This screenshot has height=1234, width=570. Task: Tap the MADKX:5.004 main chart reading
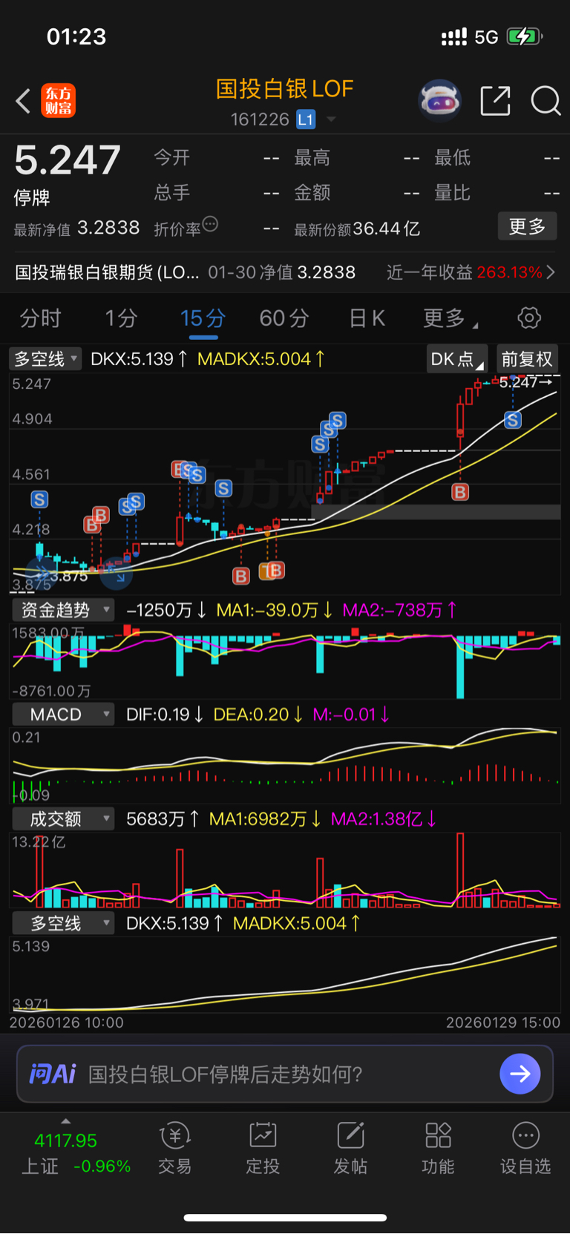point(261,359)
